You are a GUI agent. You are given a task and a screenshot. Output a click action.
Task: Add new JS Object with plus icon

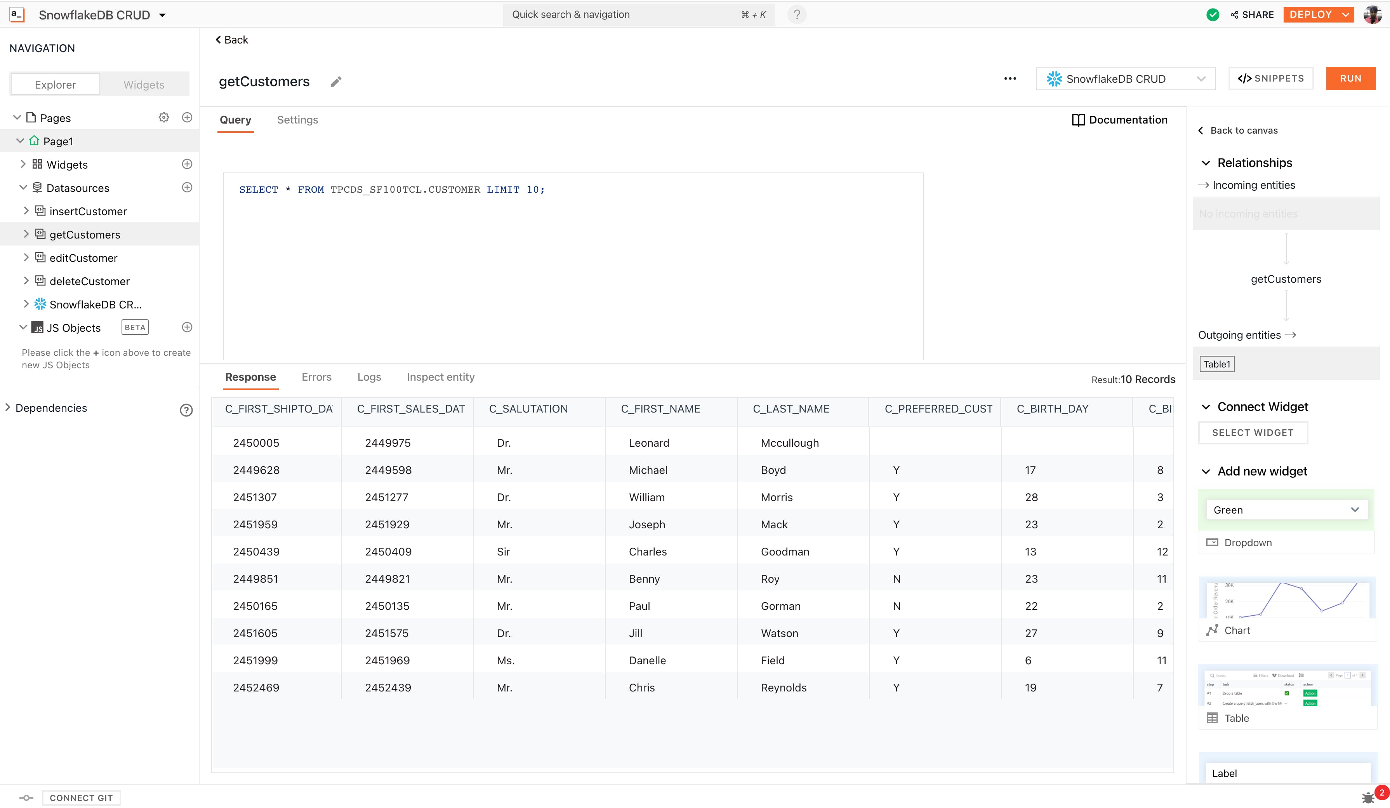pyautogui.click(x=187, y=327)
